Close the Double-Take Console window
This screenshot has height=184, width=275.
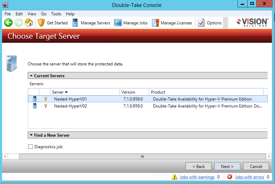click(x=265, y=4)
